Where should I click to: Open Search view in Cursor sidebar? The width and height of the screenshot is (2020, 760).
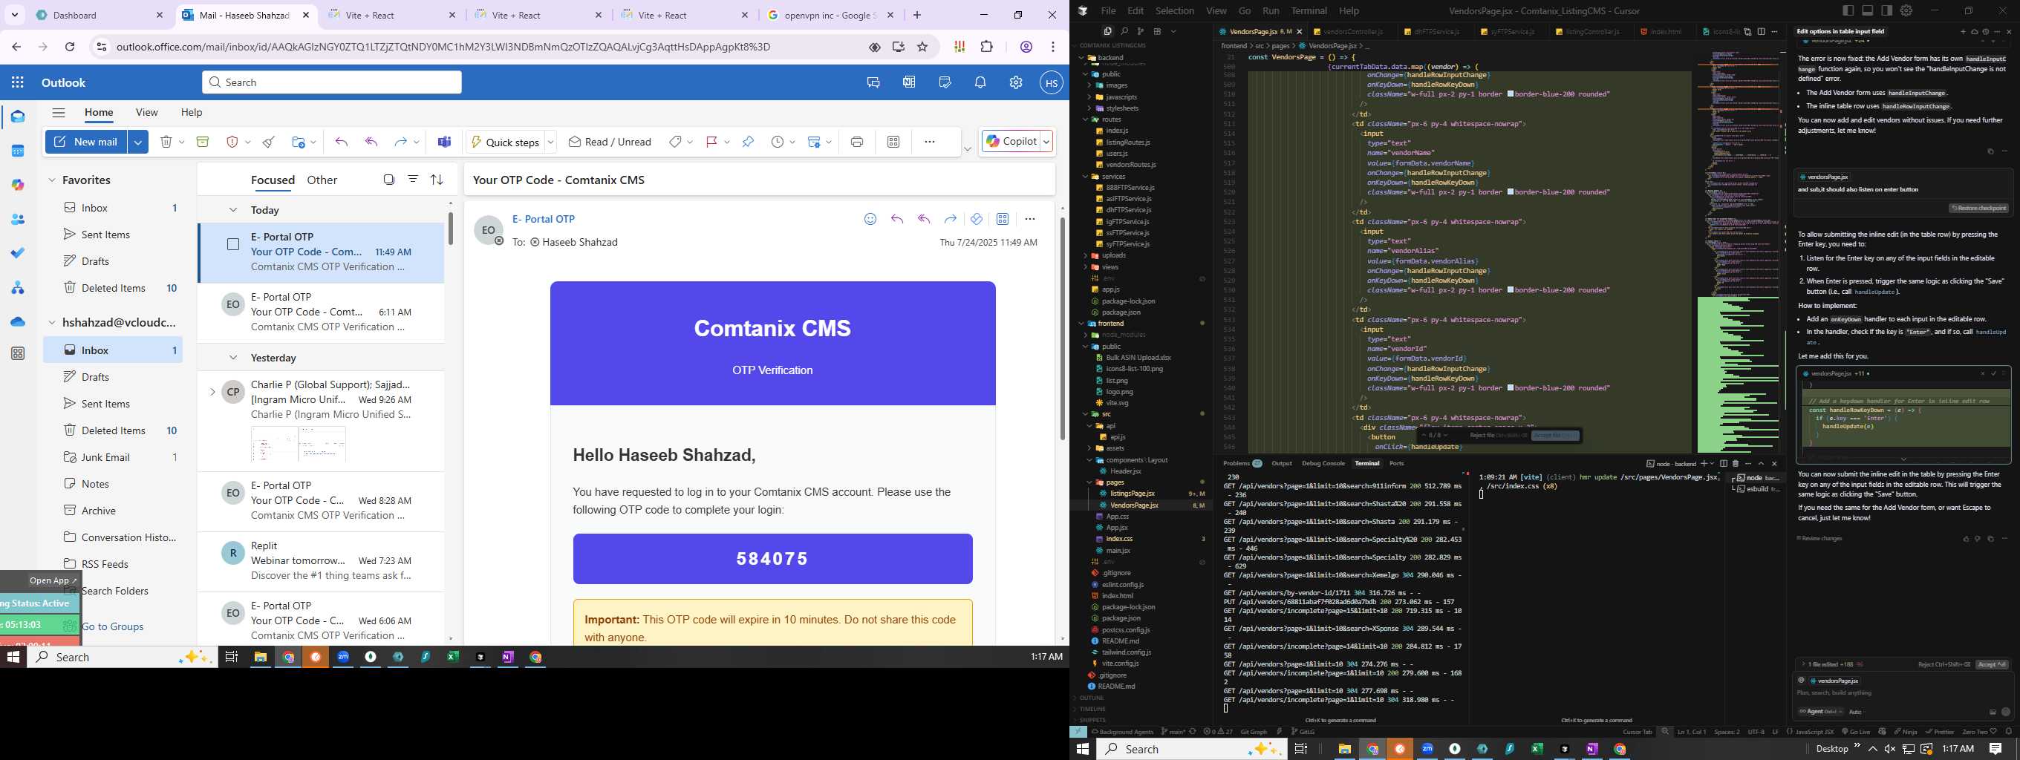pyautogui.click(x=1124, y=31)
